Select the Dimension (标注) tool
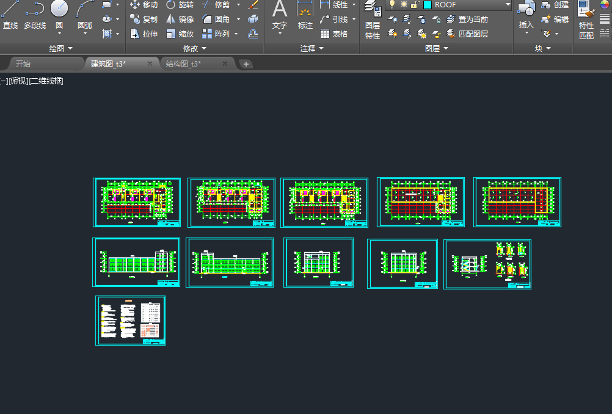The height and width of the screenshot is (414, 612). (305, 16)
